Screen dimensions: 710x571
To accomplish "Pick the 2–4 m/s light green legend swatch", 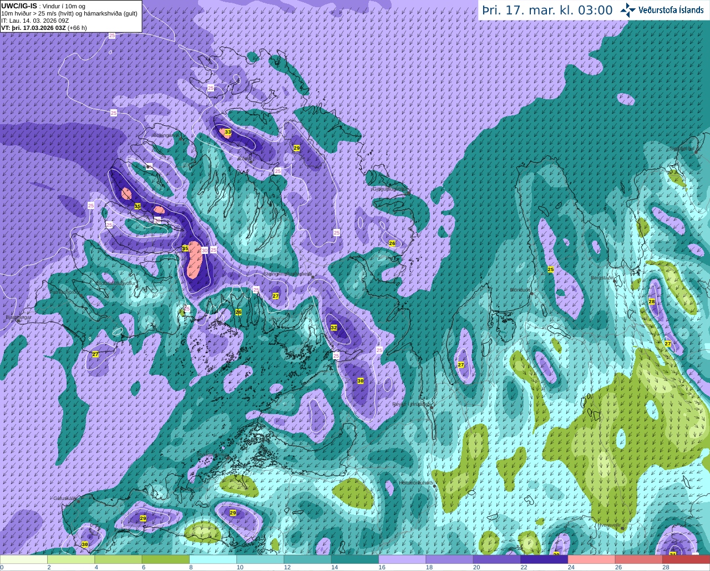I will 71,559.
